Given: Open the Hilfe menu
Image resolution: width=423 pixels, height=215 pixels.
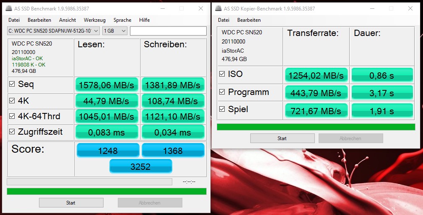Looking at the screenshot, I should point(144,20).
